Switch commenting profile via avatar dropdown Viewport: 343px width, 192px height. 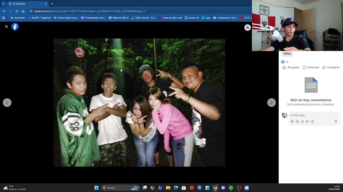[x=284, y=115]
